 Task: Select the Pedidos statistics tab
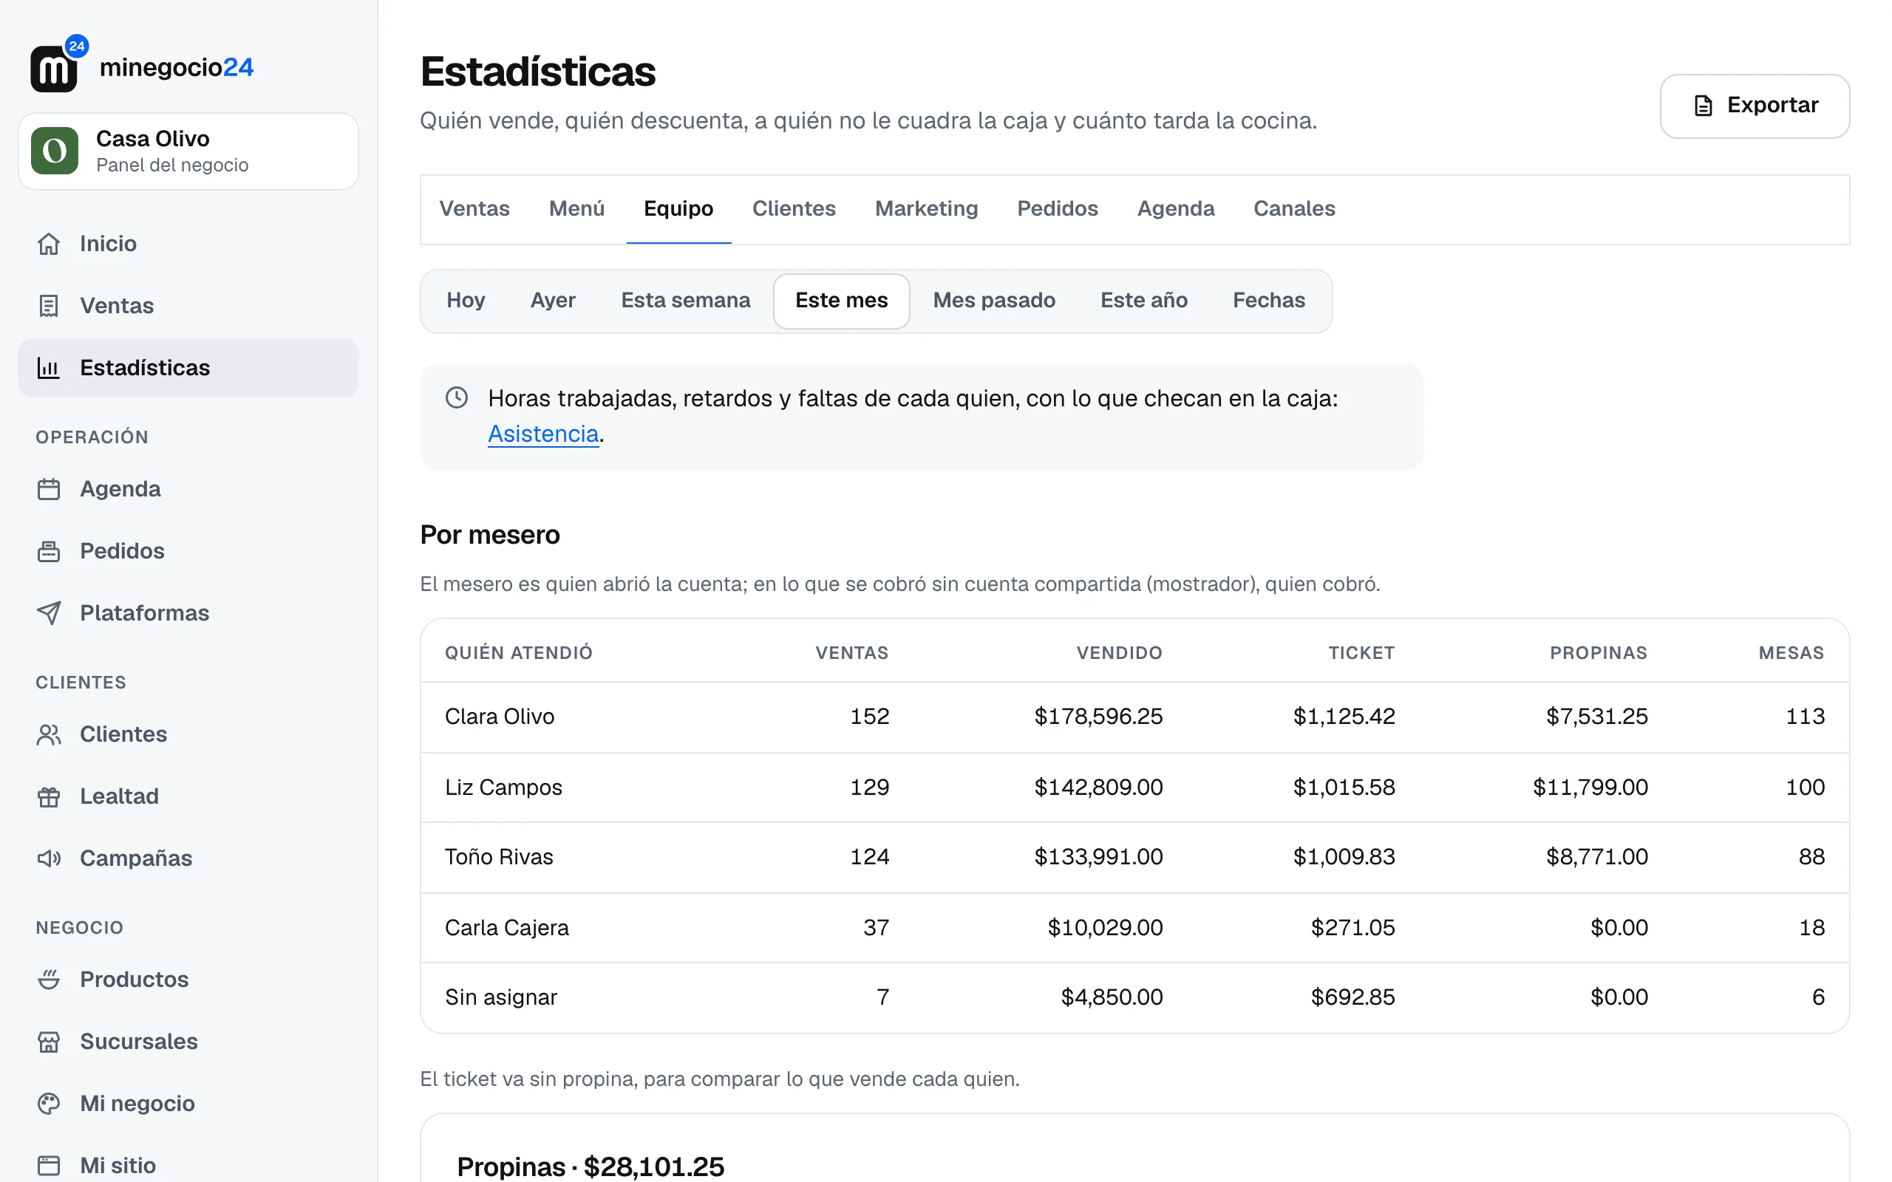pyautogui.click(x=1057, y=209)
